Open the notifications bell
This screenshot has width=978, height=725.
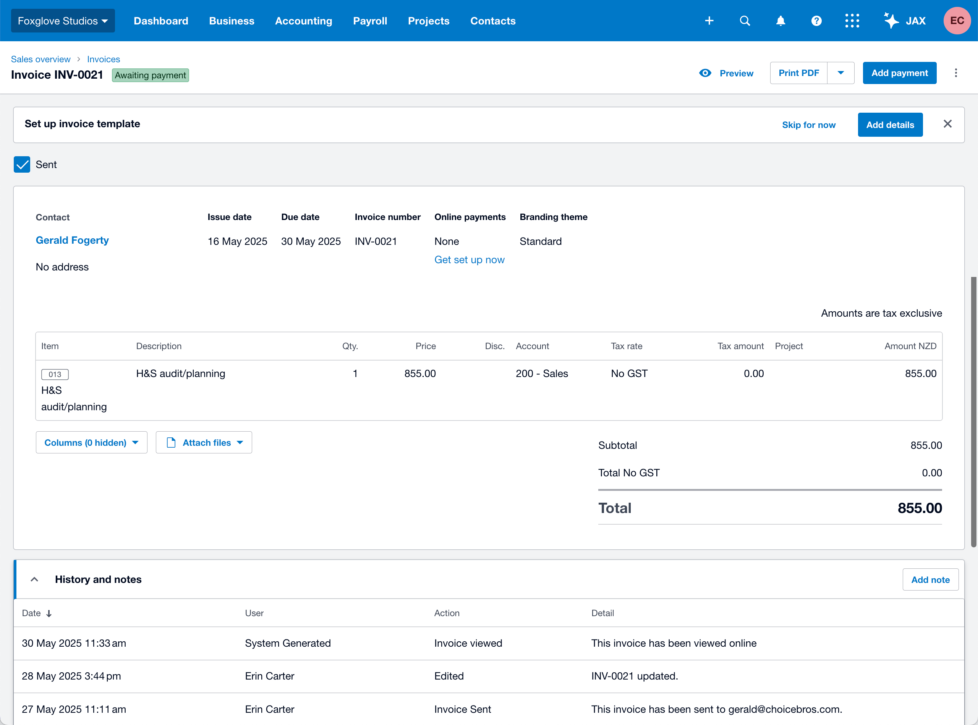(780, 21)
